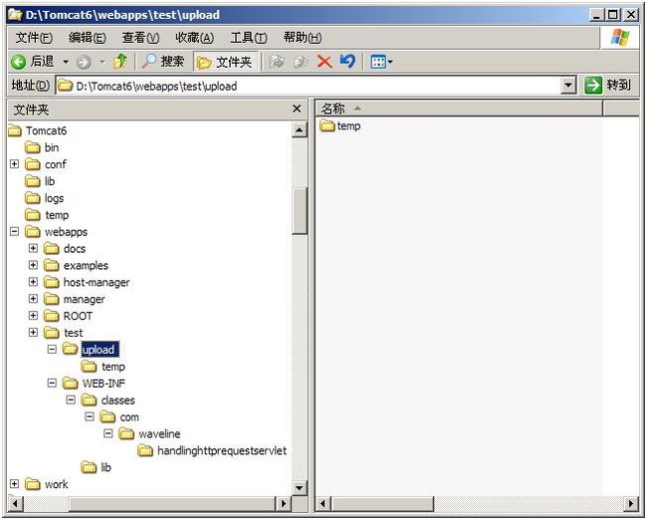Click folder tree scroll down arrow
The image size is (647, 520).
pyautogui.click(x=300, y=488)
